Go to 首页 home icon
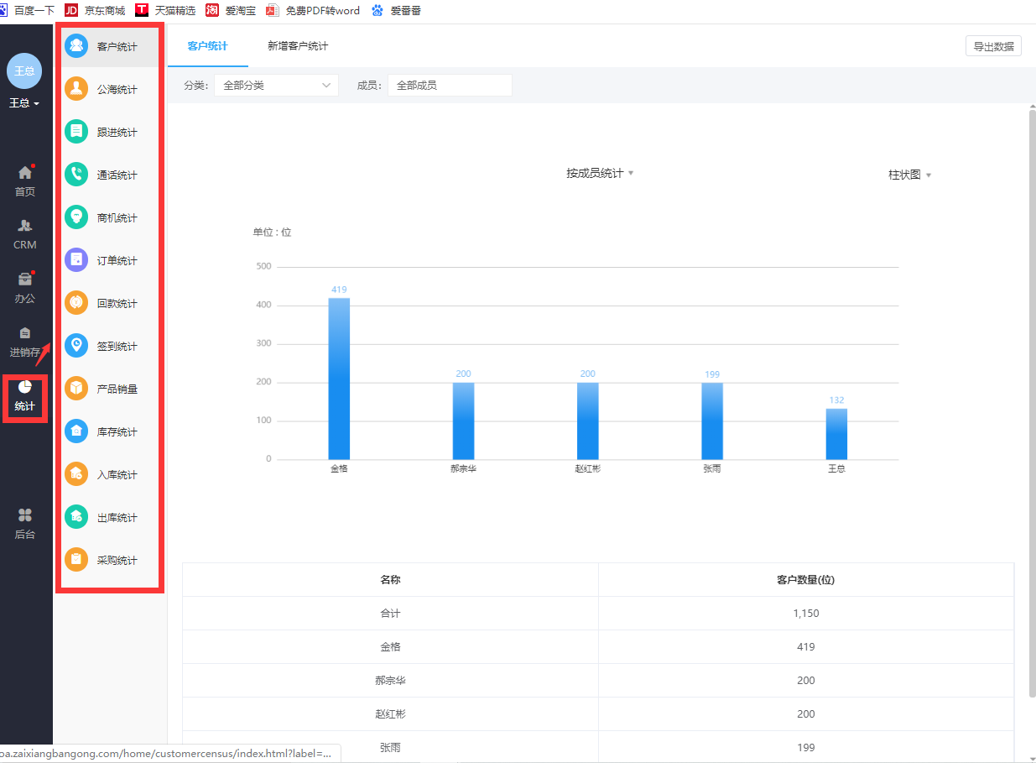 (x=25, y=173)
